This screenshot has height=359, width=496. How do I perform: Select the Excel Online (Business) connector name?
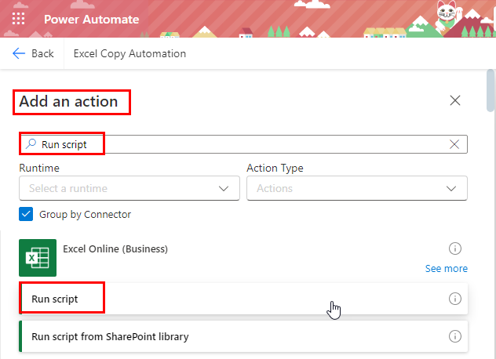pos(115,249)
